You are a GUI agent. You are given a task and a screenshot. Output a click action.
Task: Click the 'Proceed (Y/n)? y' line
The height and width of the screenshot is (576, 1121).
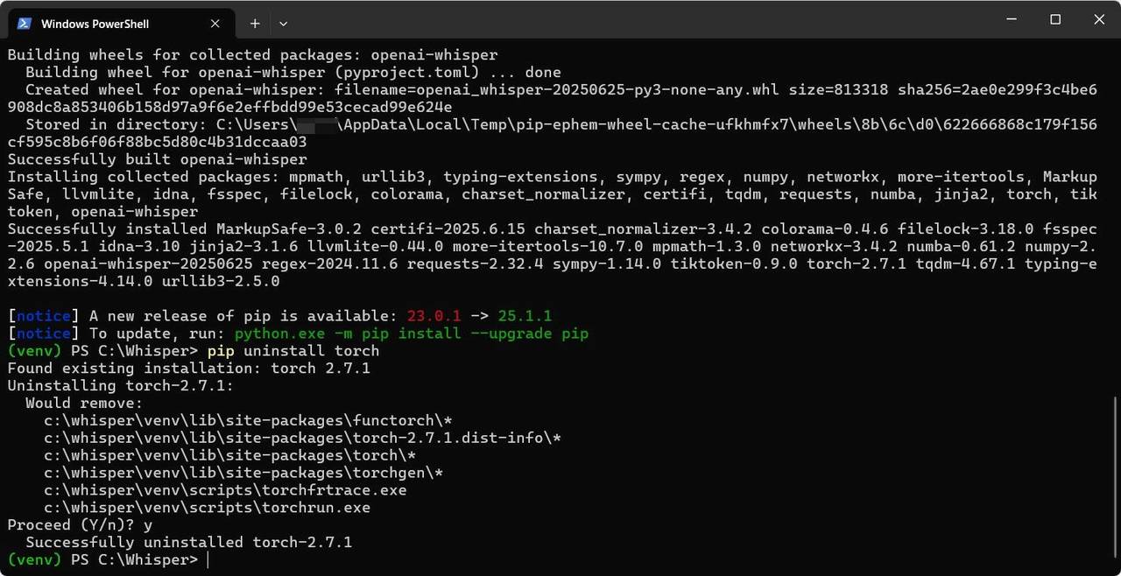pyautogui.click(x=80, y=525)
